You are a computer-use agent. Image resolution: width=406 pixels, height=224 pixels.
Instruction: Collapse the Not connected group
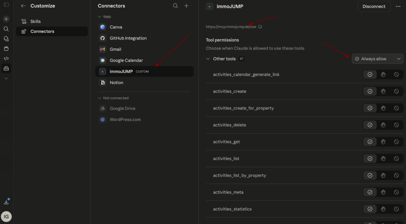click(100, 98)
